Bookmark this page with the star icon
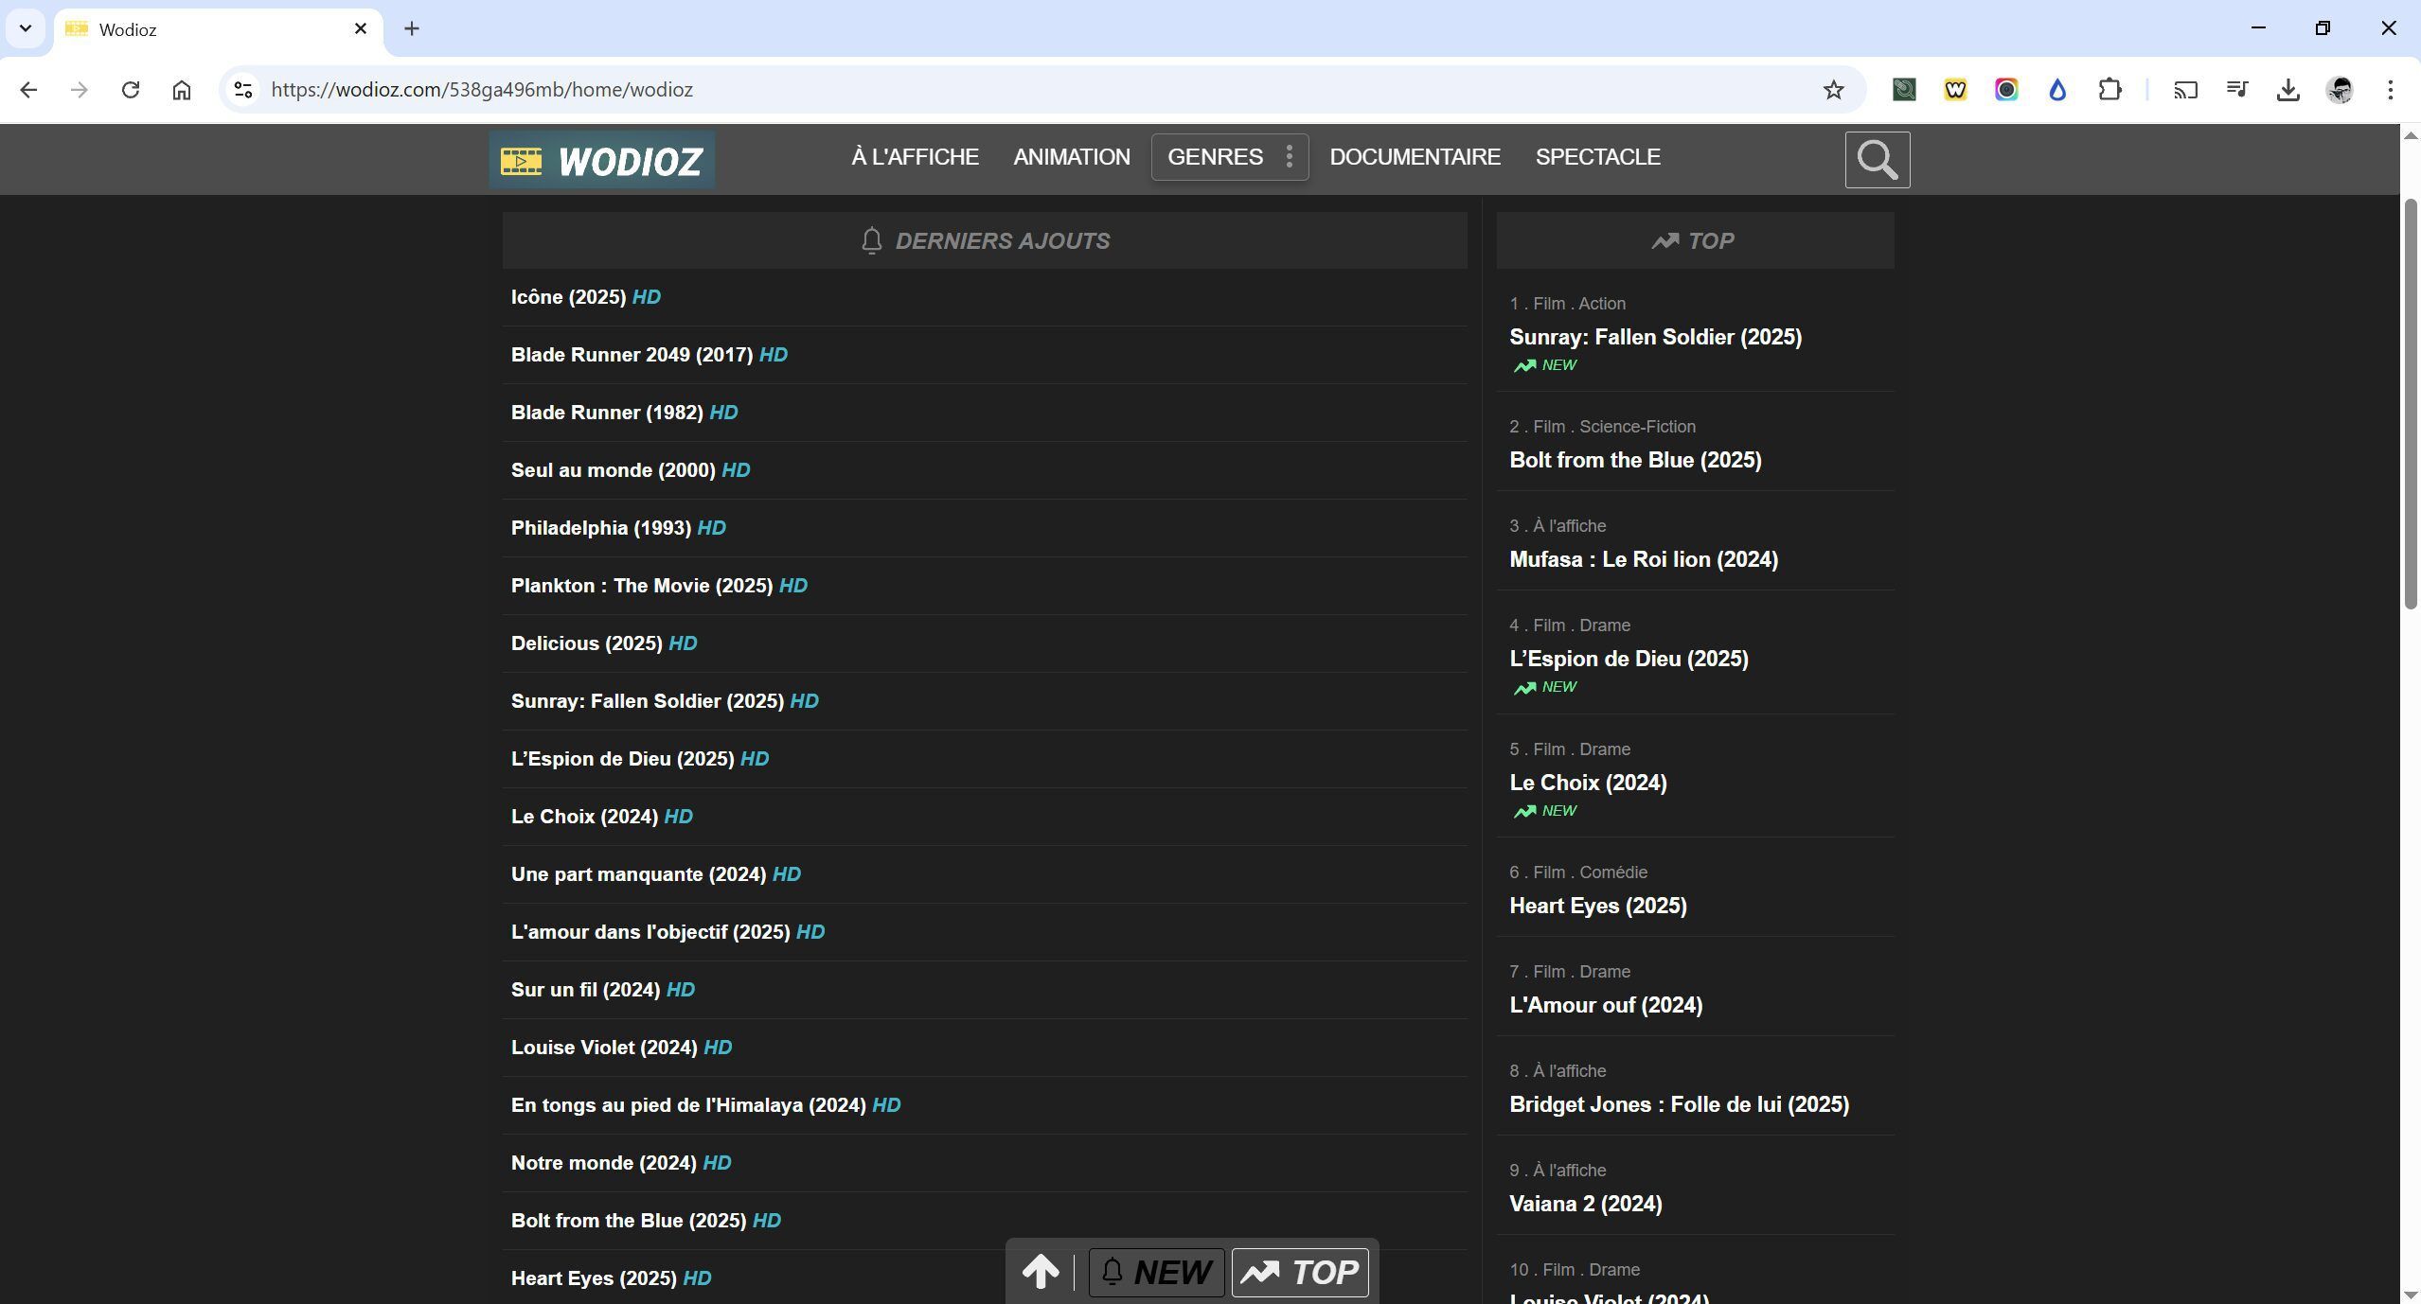The image size is (2421, 1304). tap(1833, 90)
